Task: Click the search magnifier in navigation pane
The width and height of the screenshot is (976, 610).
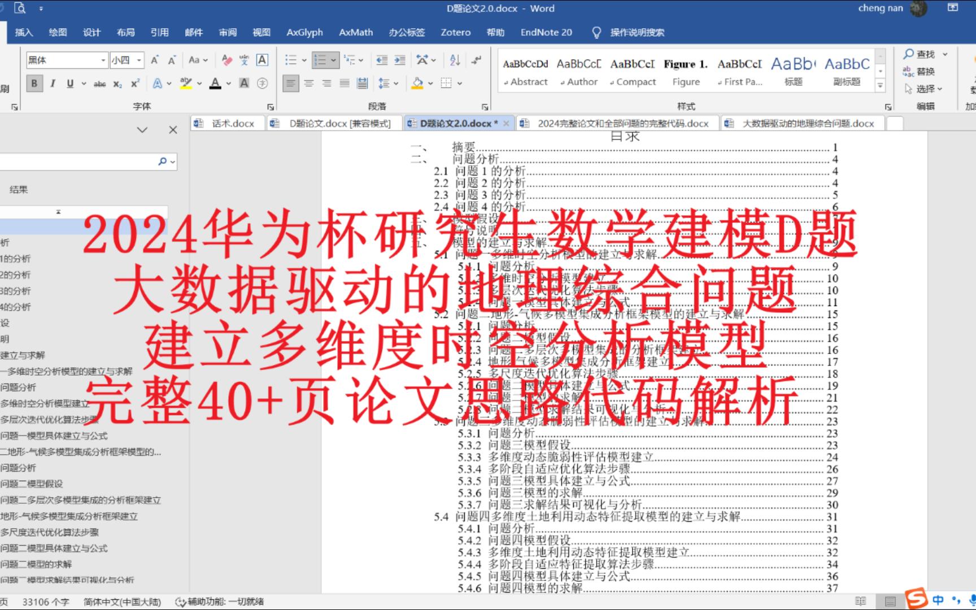Action: tap(163, 162)
